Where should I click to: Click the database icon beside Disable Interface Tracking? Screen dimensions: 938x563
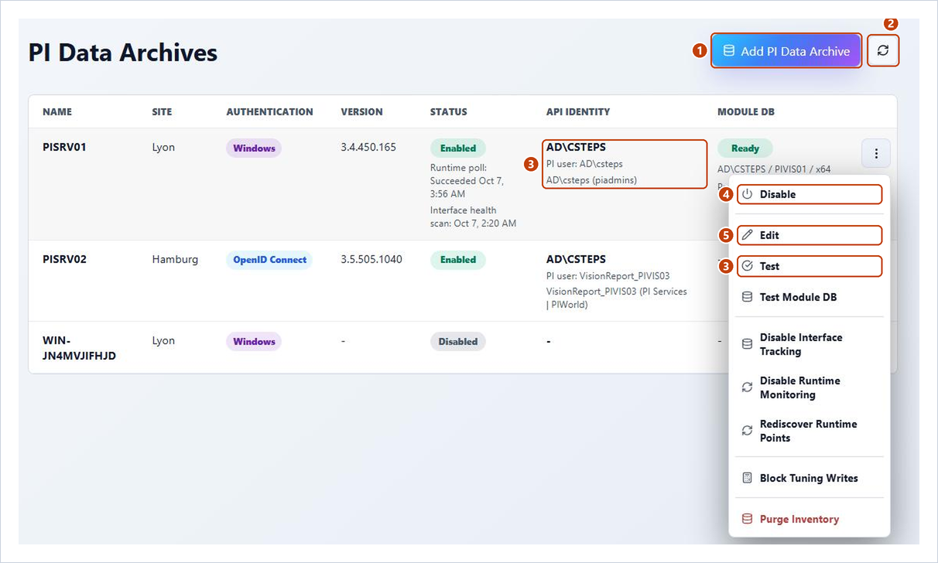click(747, 344)
